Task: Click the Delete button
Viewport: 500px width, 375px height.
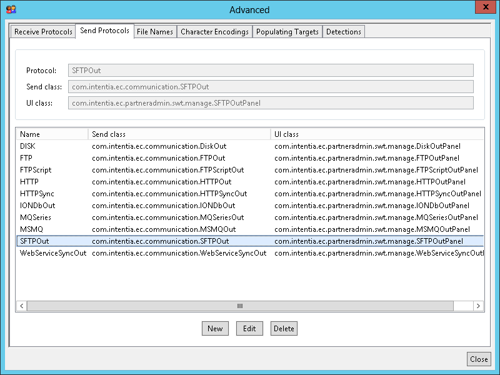Action: (x=284, y=329)
